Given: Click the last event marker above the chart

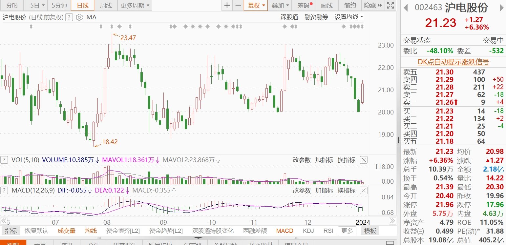Looking at the screenshot, I should tap(362, 27).
